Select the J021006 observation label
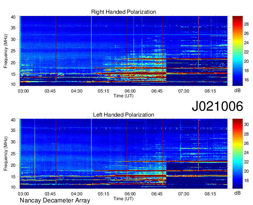This screenshot has height=205, width=253. tap(217, 106)
